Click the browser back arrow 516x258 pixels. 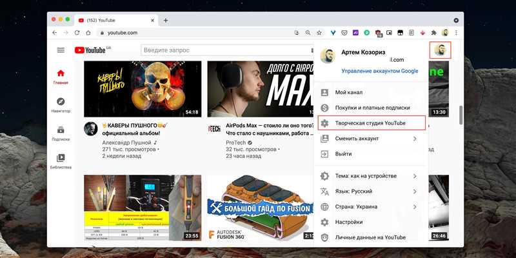55,33
